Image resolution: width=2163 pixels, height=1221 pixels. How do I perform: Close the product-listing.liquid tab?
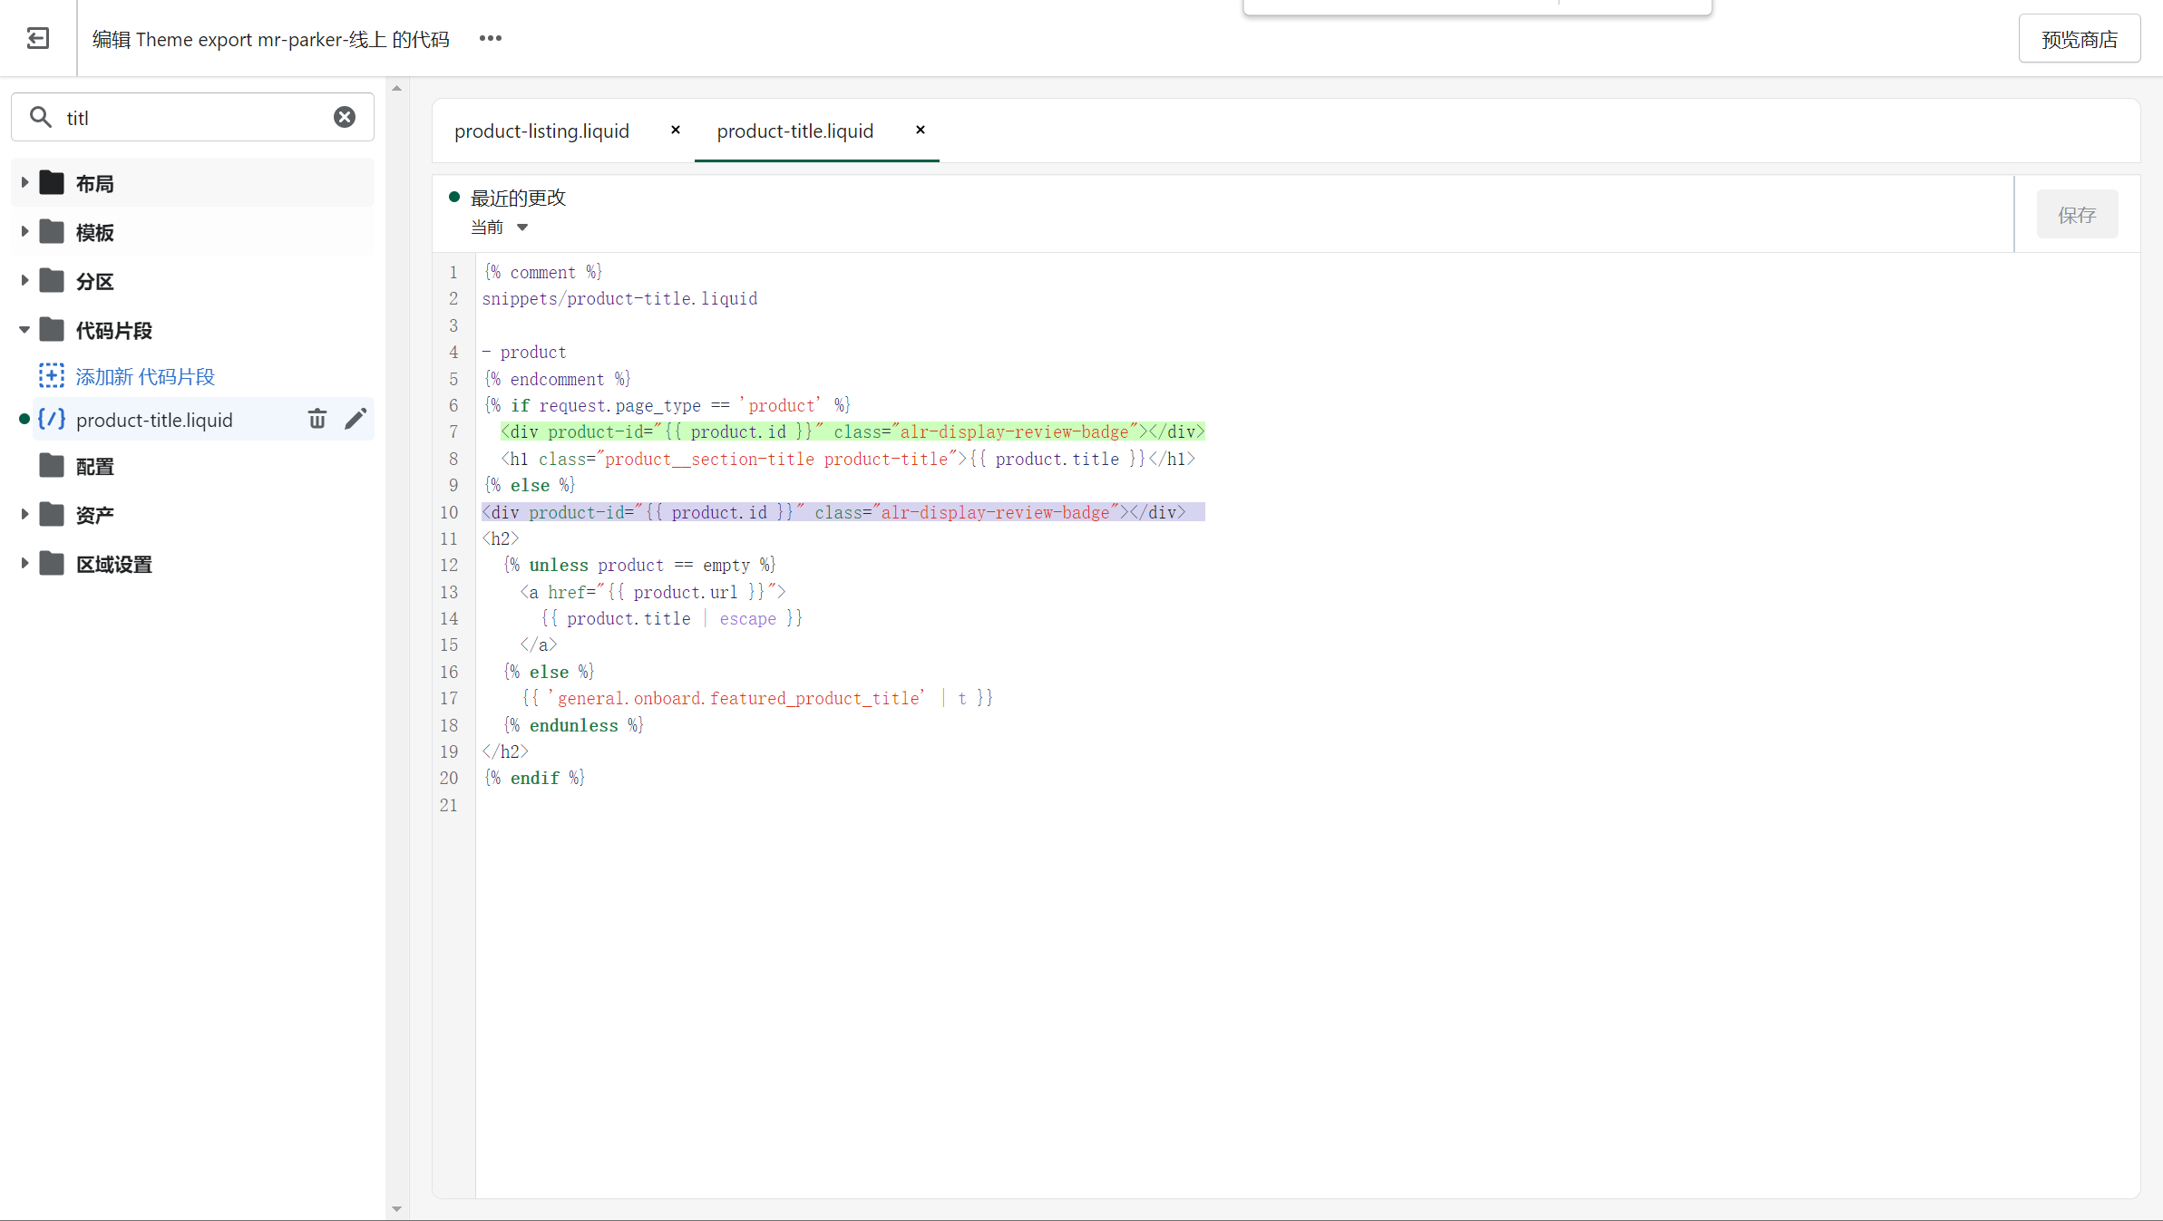point(676,131)
